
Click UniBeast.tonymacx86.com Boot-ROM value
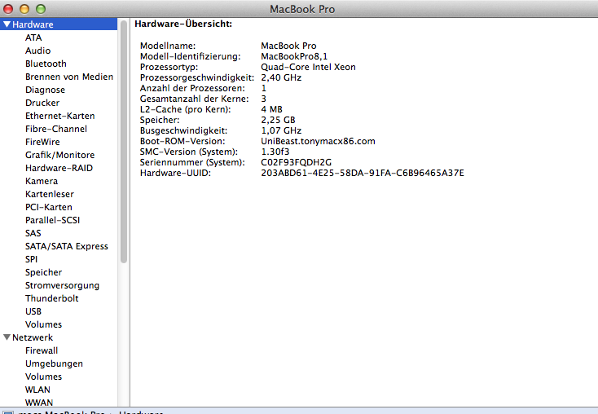click(x=318, y=141)
